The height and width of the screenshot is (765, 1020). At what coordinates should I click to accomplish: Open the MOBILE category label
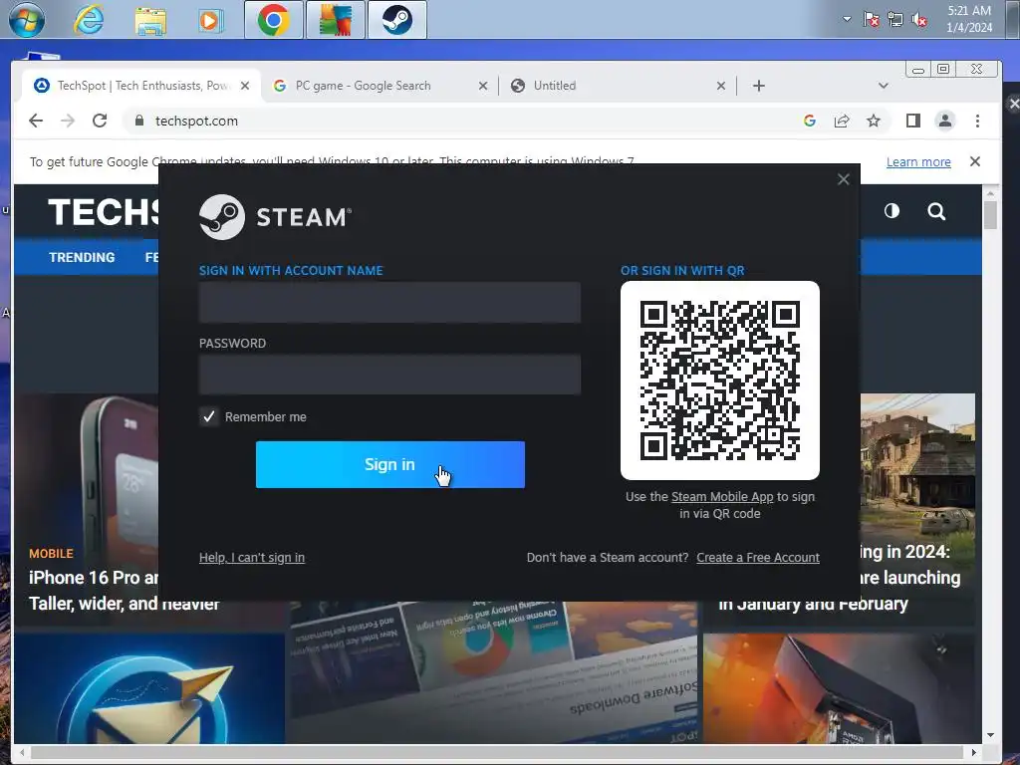51,554
